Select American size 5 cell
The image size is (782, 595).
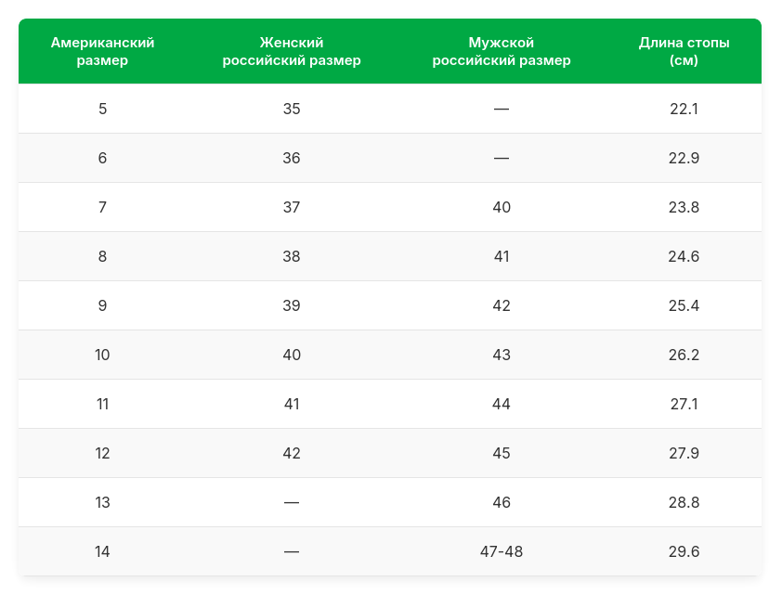[x=102, y=109]
